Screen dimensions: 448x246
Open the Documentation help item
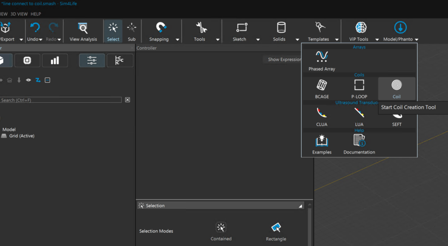point(359,144)
